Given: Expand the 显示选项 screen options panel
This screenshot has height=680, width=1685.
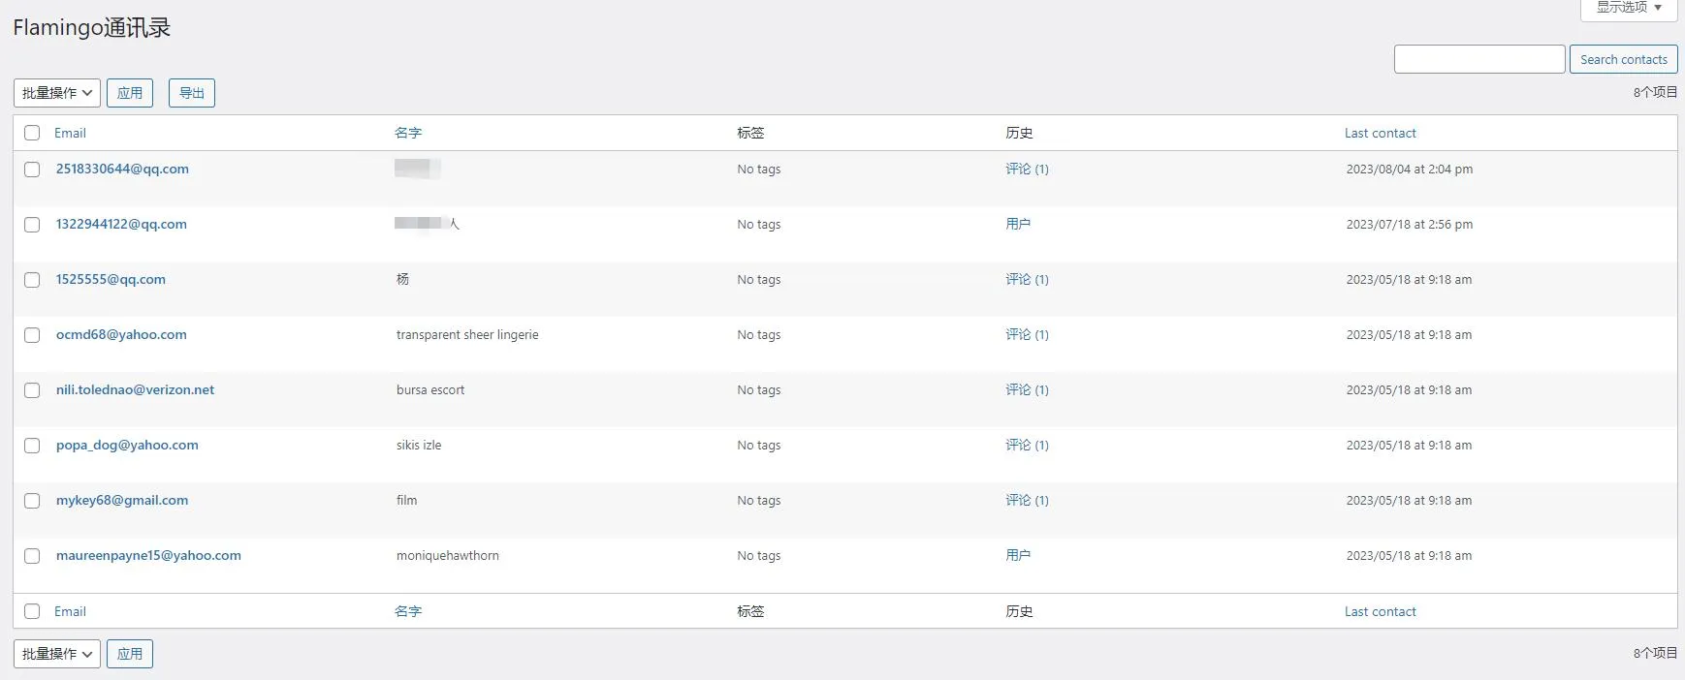Looking at the screenshot, I should point(1628,8).
